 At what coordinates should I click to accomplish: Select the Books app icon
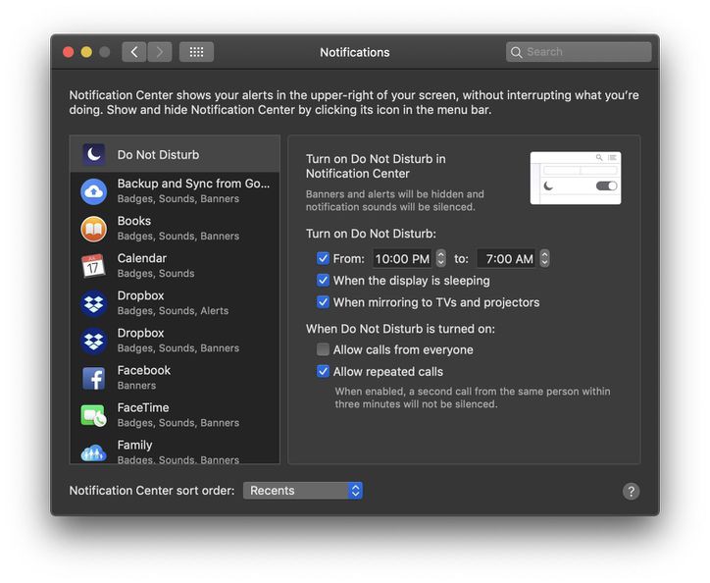tap(93, 229)
